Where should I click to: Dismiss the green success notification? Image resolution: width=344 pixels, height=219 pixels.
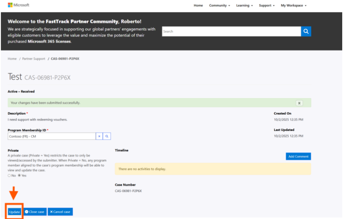[x=299, y=103]
